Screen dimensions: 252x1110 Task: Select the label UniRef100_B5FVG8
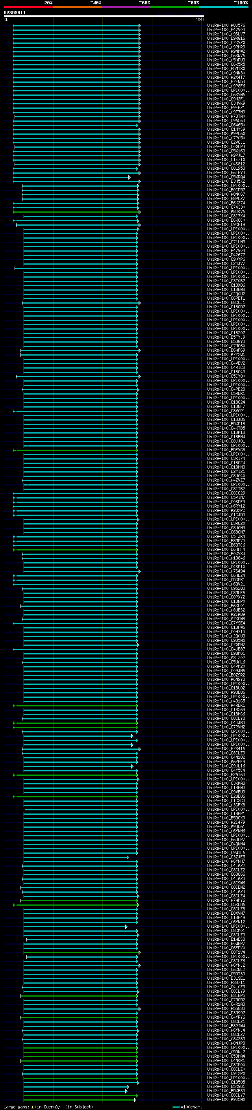[x=226, y=450]
